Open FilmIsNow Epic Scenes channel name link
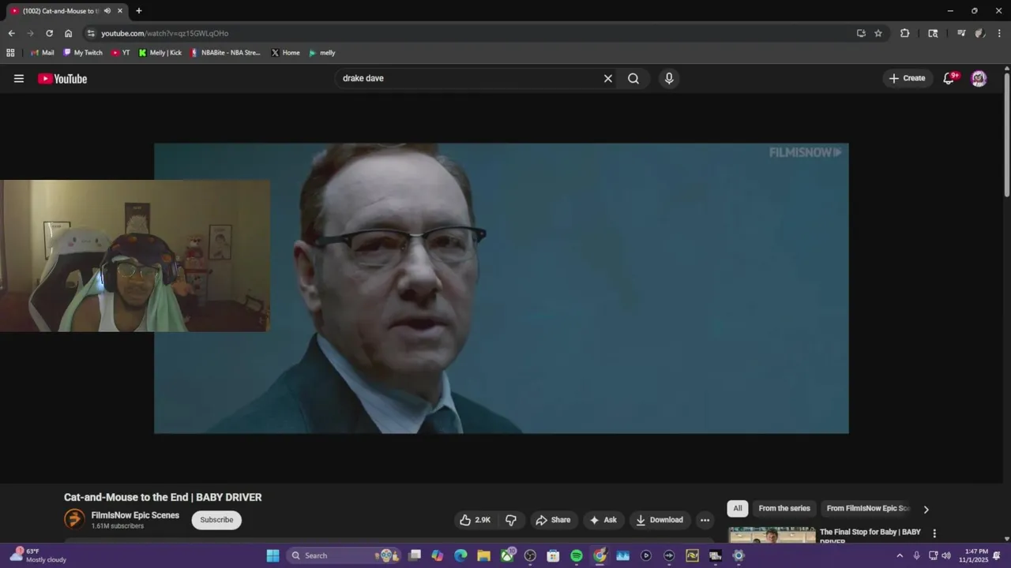1011x568 pixels. tap(135, 515)
